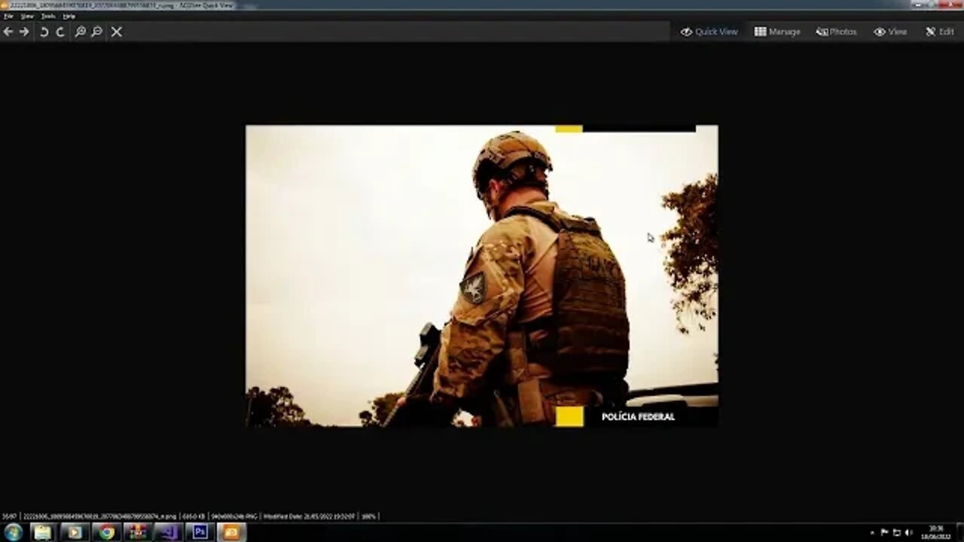
Task: Open the Help menu
Action: pyautogui.click(x=69, y=16)
